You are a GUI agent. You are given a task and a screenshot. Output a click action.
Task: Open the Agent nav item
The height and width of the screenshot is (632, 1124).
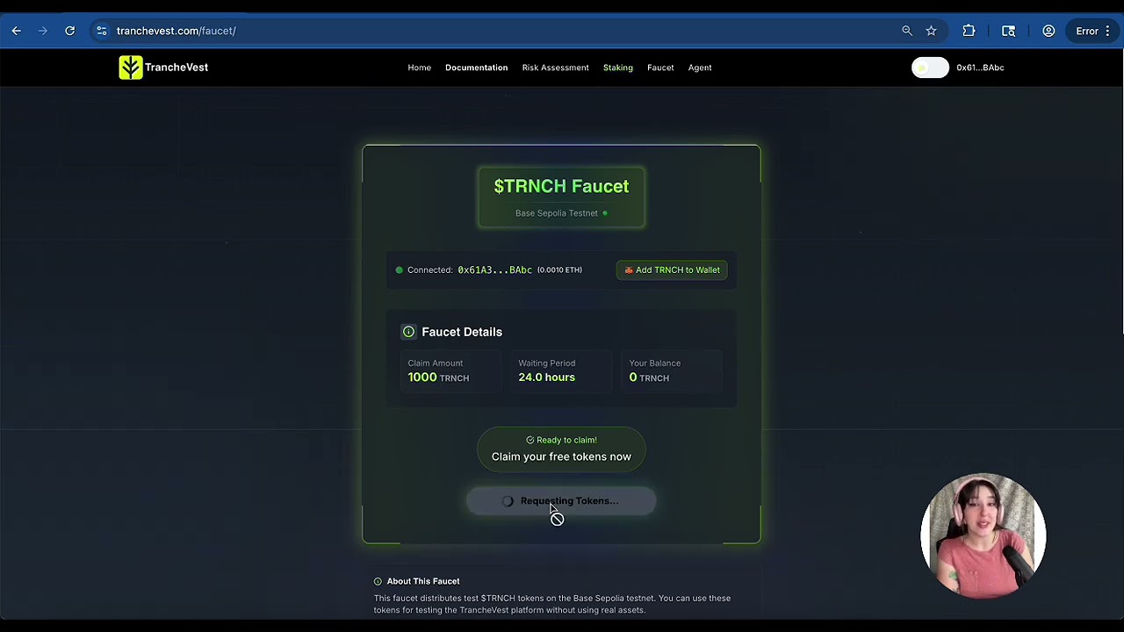tap(700, 68)
